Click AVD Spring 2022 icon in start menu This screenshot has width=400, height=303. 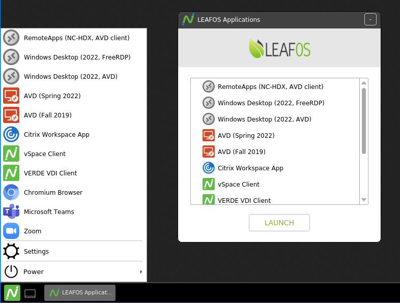point(11,96)
